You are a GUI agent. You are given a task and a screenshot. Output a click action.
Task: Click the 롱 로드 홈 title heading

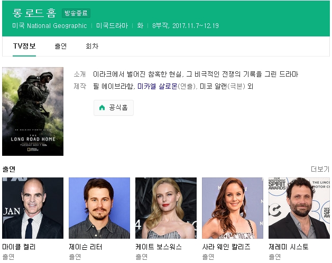click(34, 13)
